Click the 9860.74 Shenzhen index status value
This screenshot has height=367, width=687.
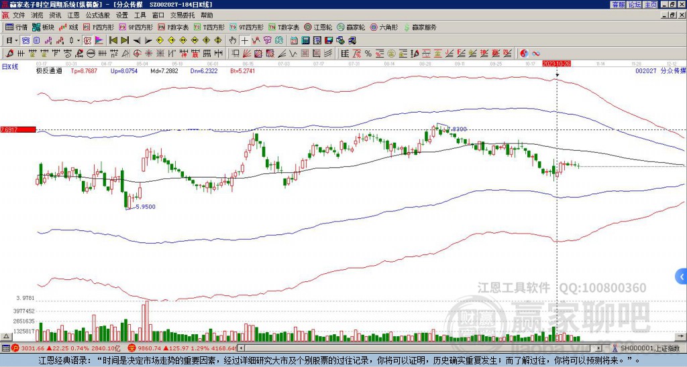pyautogui.click(x=149, y=348)
